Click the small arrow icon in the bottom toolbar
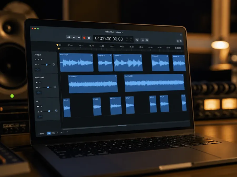This screenshot has width=237, height=177. tap(67, 132)
